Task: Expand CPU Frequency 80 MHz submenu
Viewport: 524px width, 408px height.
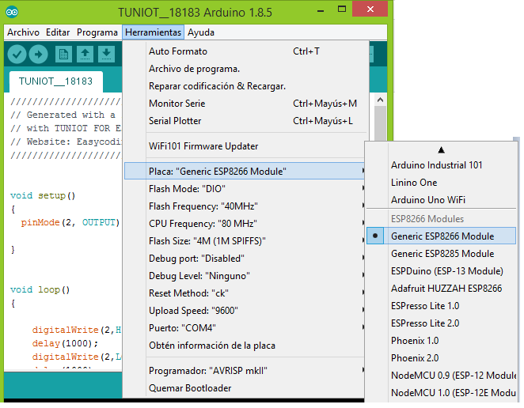Action: 245,224
